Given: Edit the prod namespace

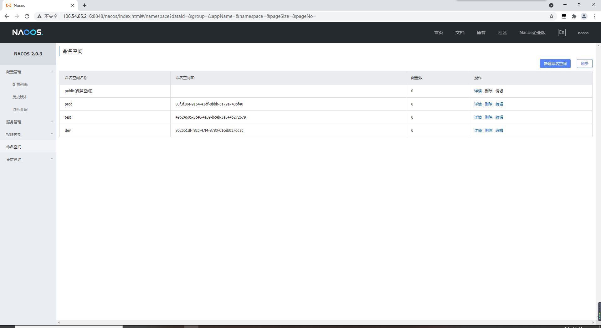Looking at the screenshot, I should [x=499, y=104].
